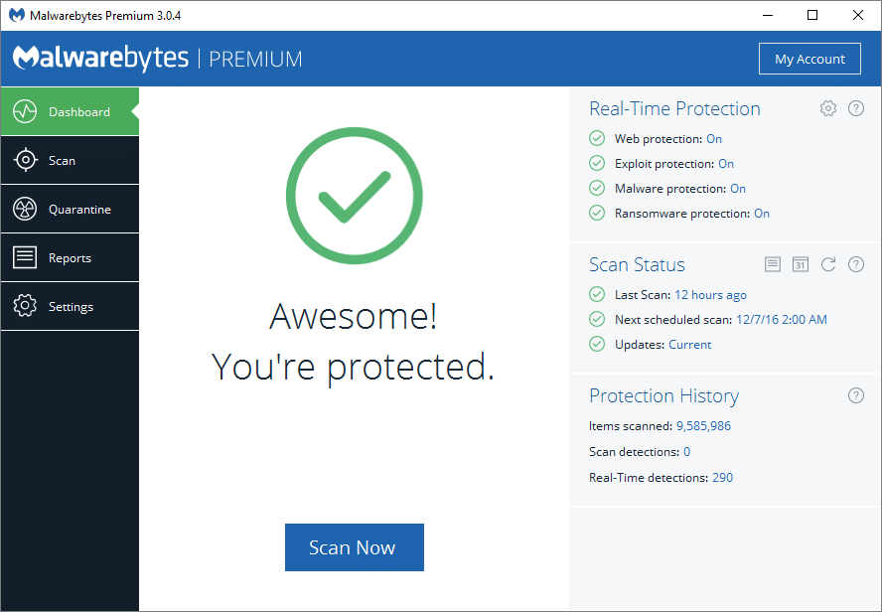
Task: Open last scan details via 12 hours ago
Action: point(710,294)
